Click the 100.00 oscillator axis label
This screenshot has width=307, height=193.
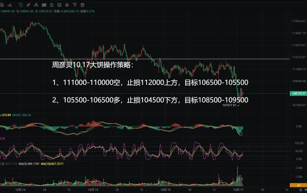[x=299, y=143]
